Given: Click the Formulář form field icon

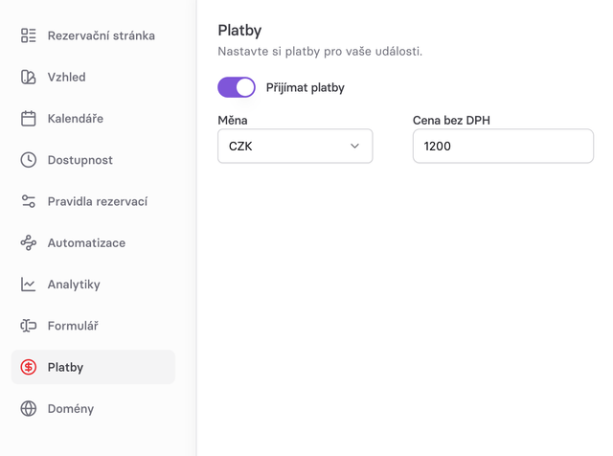Looking at the screenshot, I should click(28, 326).
